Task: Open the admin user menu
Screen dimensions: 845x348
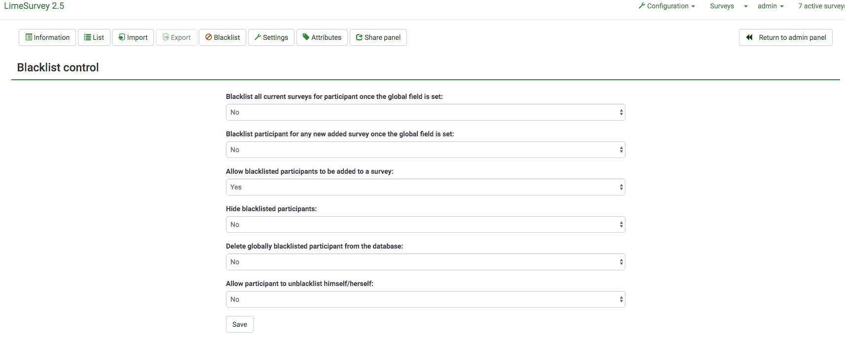Action: (x=771, y=6)
